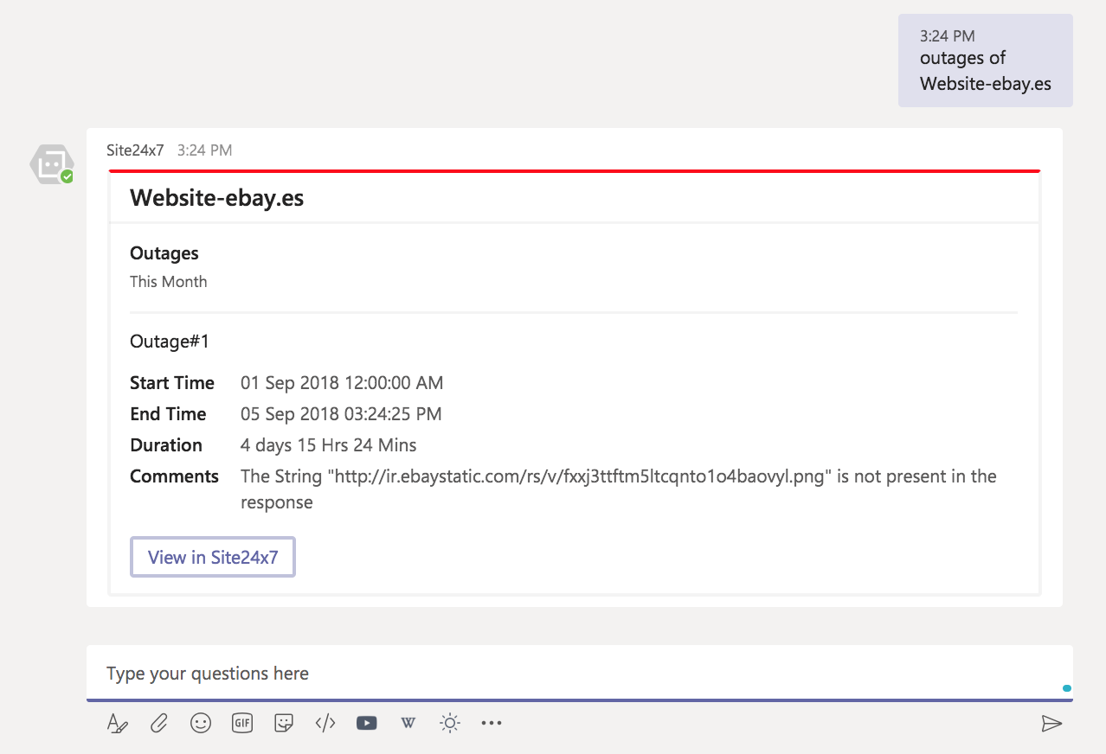Focus the 'Type your questions here' box
This screenshot has width=1106, height=754.
[571, 673]
